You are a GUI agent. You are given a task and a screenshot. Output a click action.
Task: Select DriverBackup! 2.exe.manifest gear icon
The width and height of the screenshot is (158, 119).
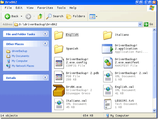tap(108, 63)
